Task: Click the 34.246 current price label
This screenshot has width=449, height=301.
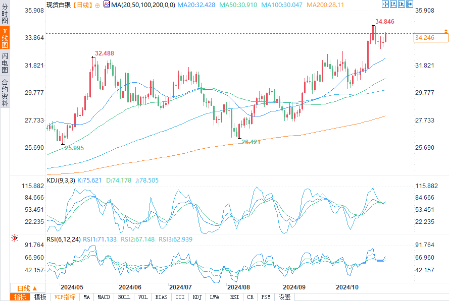Action: click(425, 38)
